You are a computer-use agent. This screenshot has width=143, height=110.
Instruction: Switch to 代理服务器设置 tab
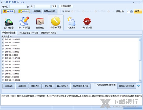point(9,33)
